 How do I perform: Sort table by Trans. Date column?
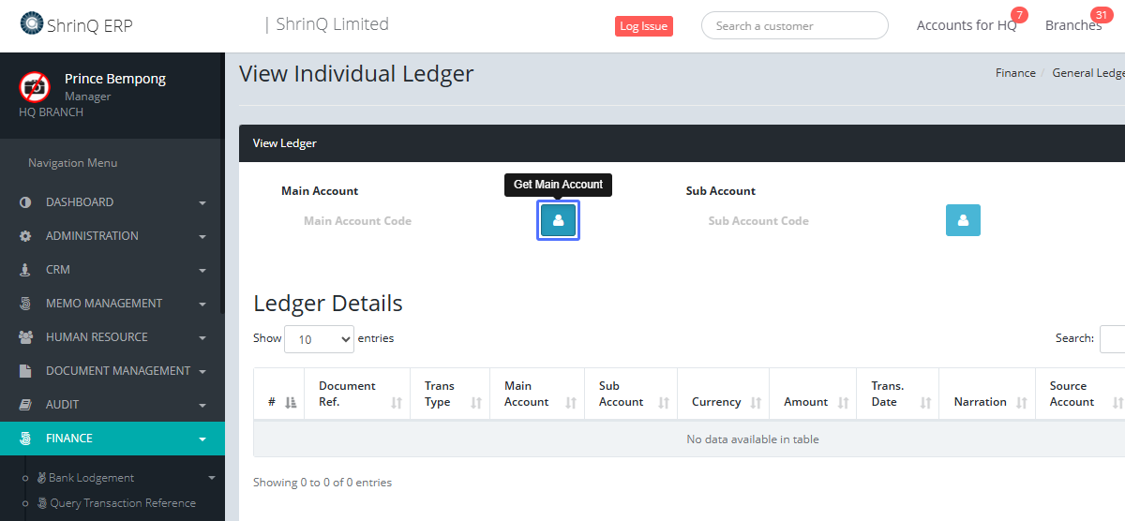(897, 394)
